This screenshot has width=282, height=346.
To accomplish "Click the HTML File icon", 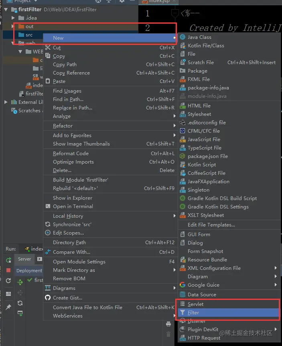I will tap(183, 106).
